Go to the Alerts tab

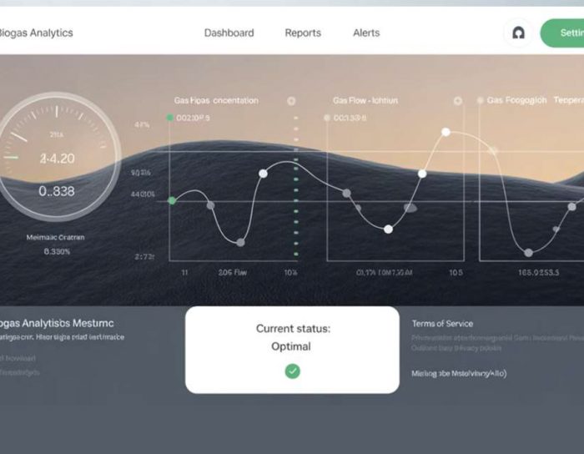tap(366, 33)
